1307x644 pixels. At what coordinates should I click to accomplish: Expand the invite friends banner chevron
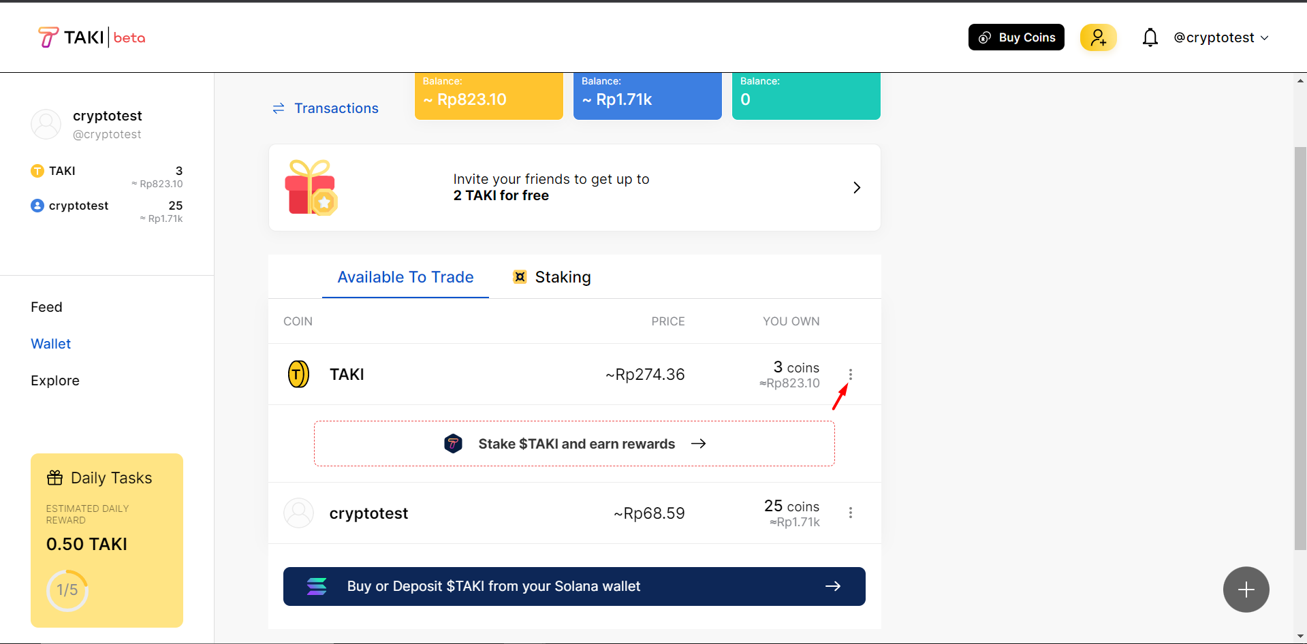point(857,188)
